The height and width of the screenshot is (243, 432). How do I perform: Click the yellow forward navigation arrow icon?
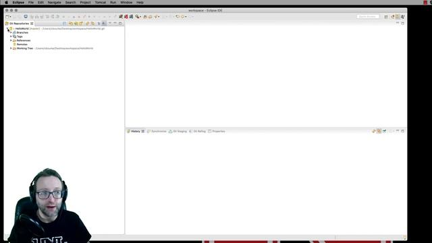click(183, 16)
